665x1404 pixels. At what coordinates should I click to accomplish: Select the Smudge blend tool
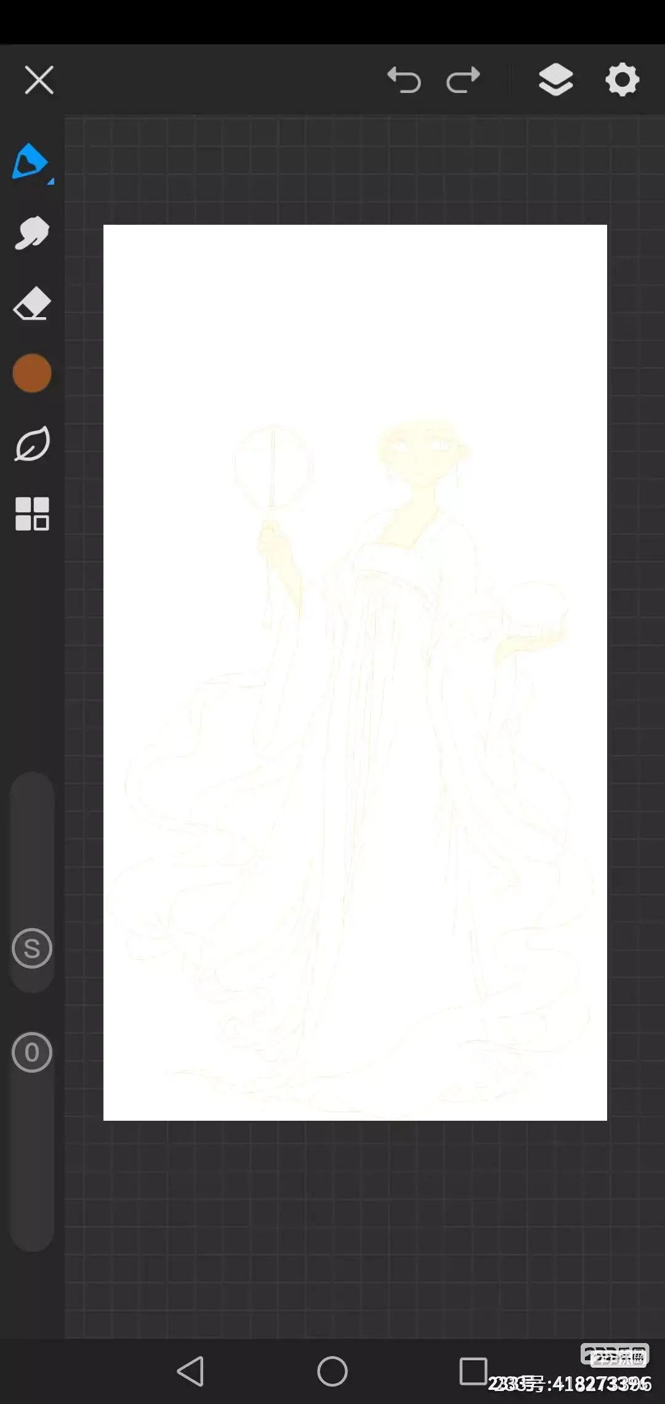pos(31,233)
